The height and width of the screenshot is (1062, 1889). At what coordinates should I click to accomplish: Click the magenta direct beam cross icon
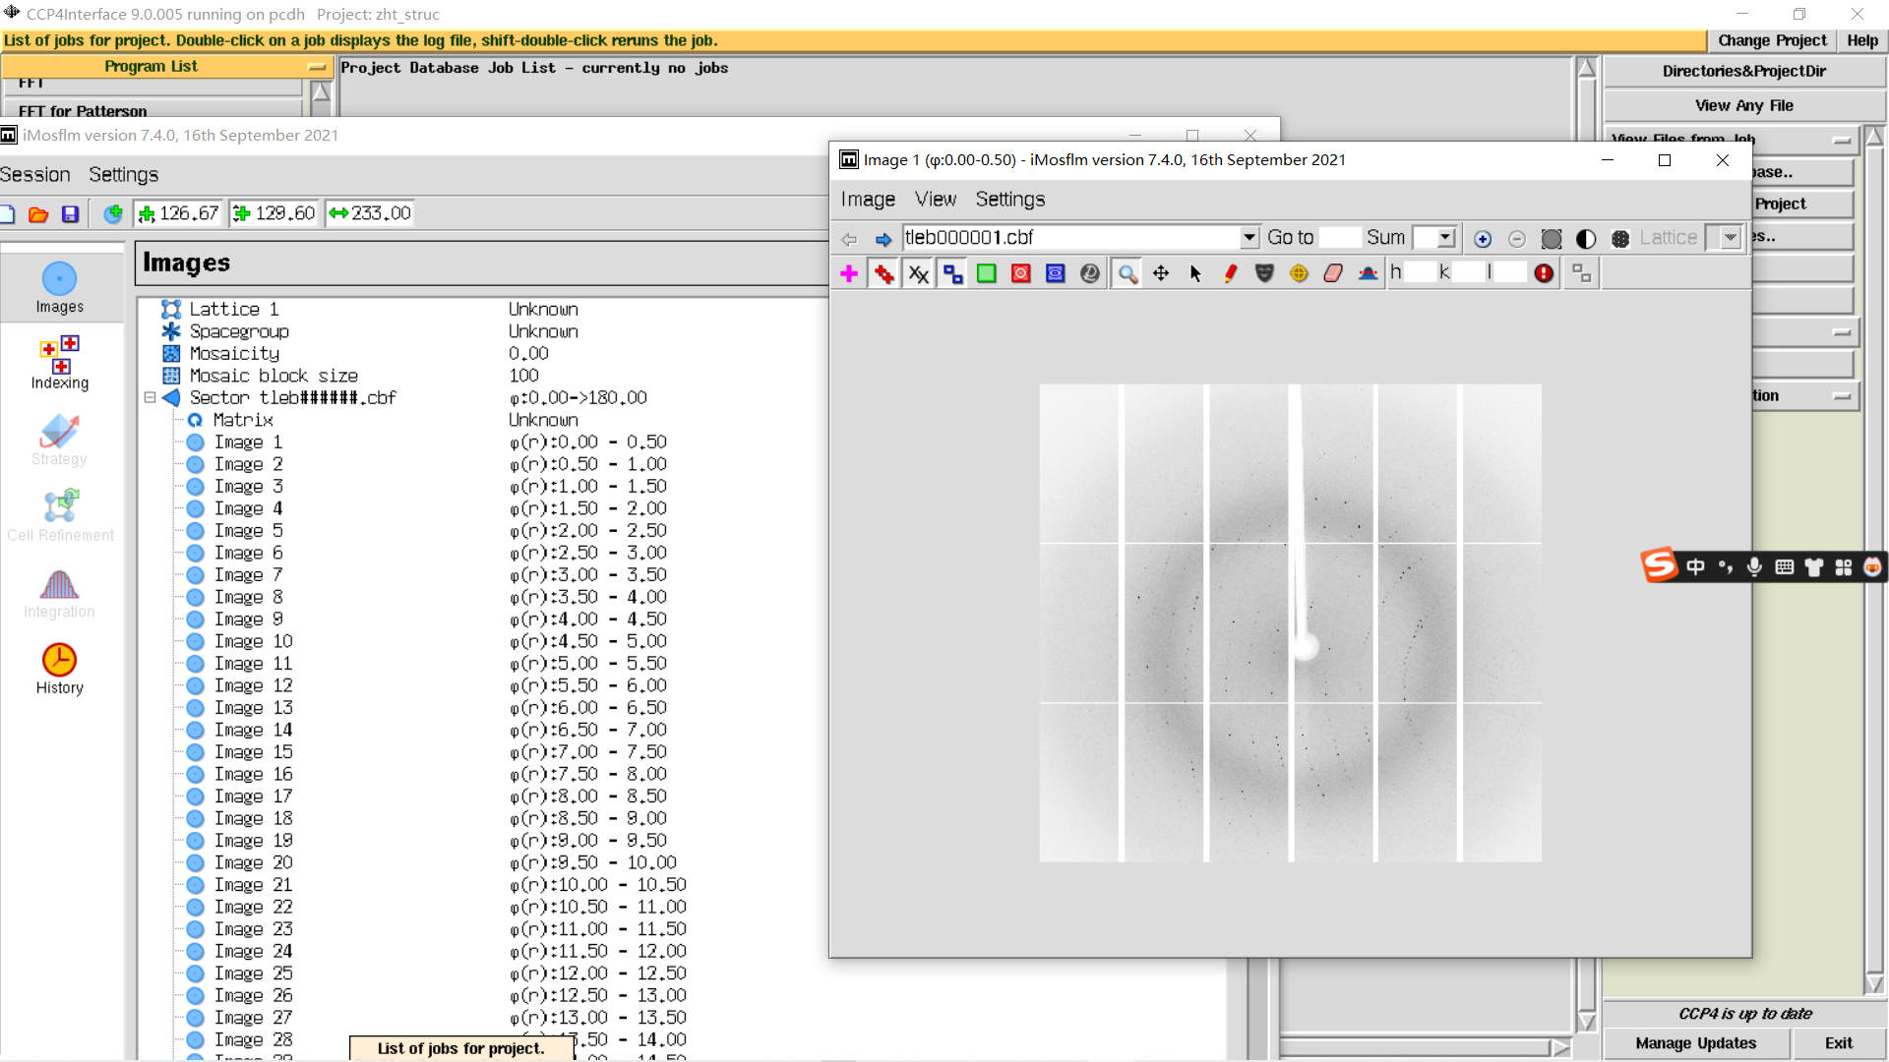[x=849, y=273]
